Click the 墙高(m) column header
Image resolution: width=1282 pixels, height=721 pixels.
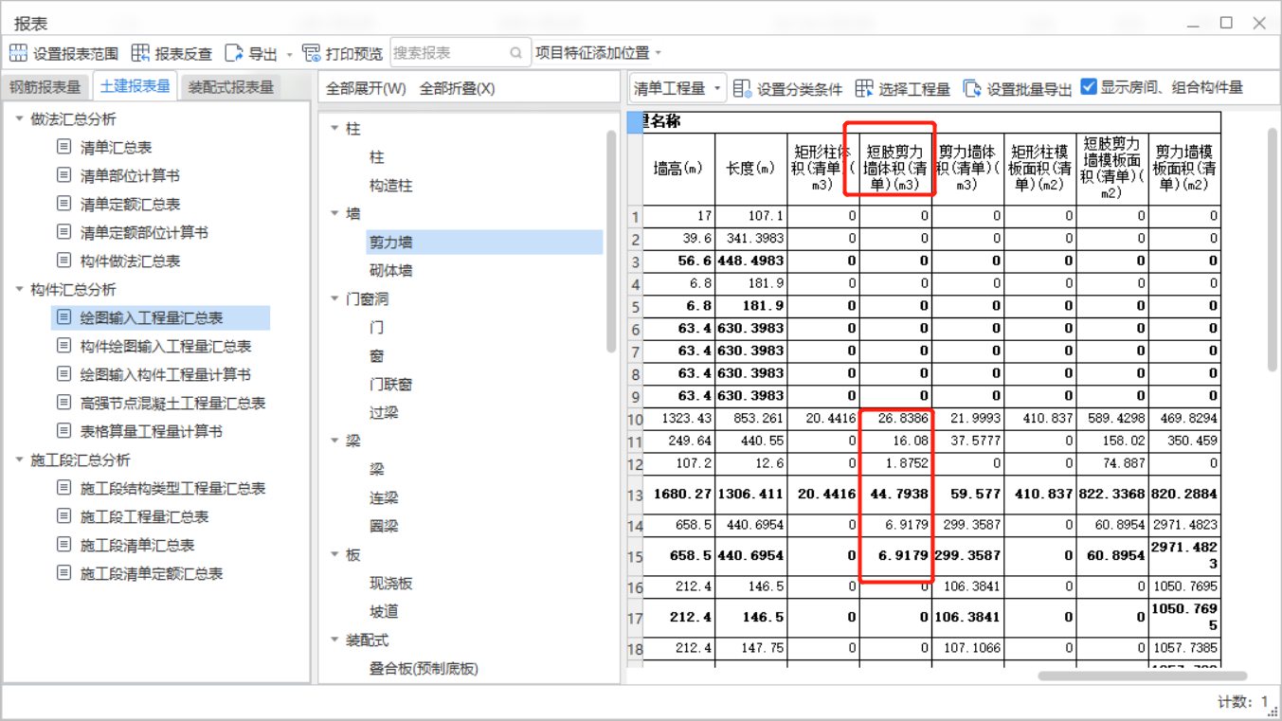click(x=678, y=169)
